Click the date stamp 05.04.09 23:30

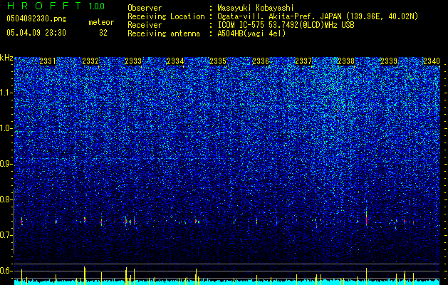(x=36, y=33)
